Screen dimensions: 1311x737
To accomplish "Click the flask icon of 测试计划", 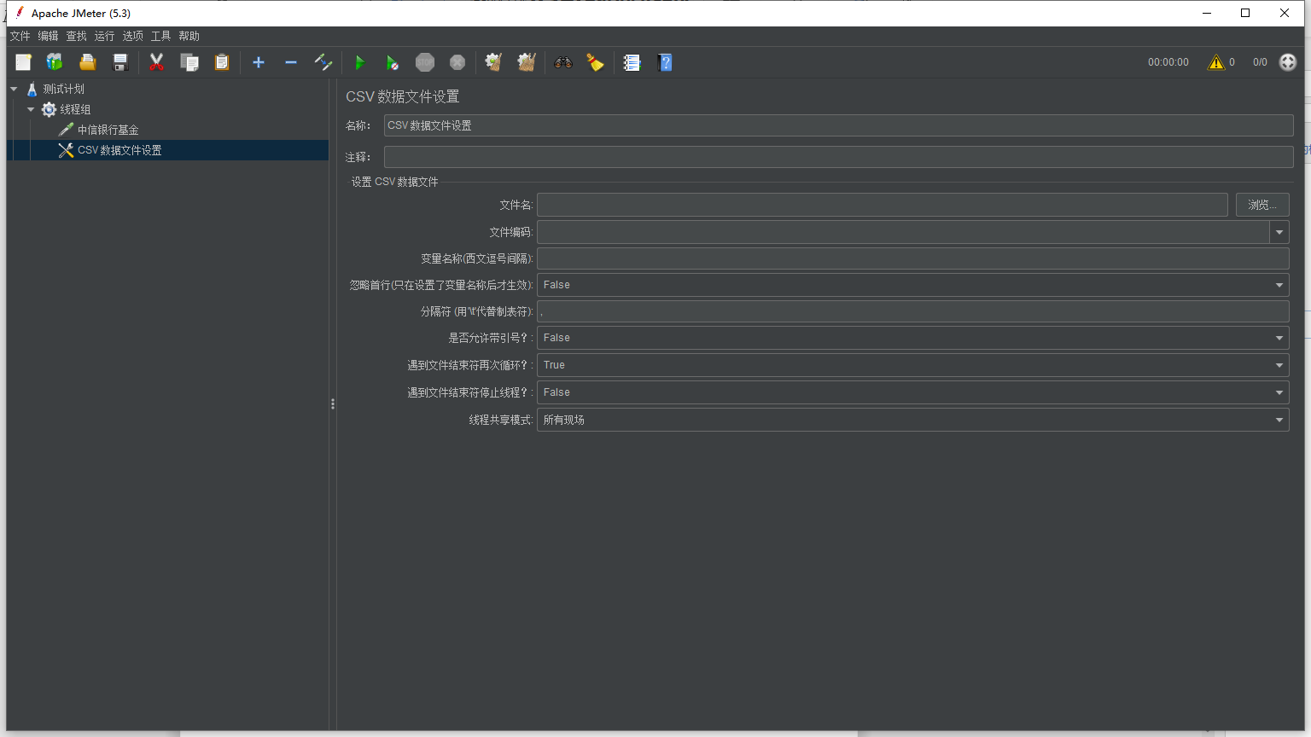I will [32, 89].
